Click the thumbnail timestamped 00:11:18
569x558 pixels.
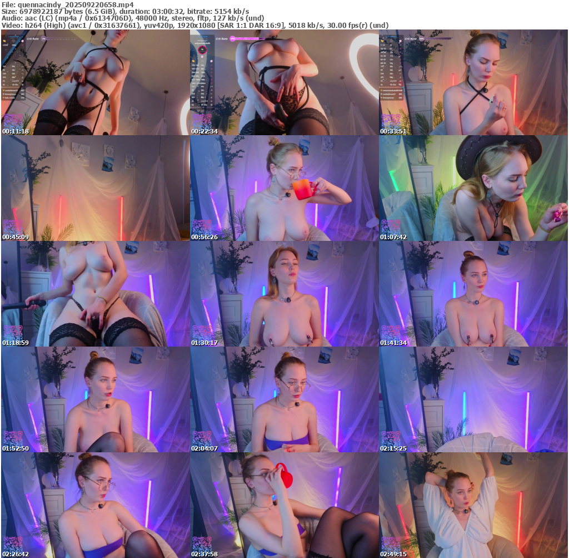(x=95, y=82)
